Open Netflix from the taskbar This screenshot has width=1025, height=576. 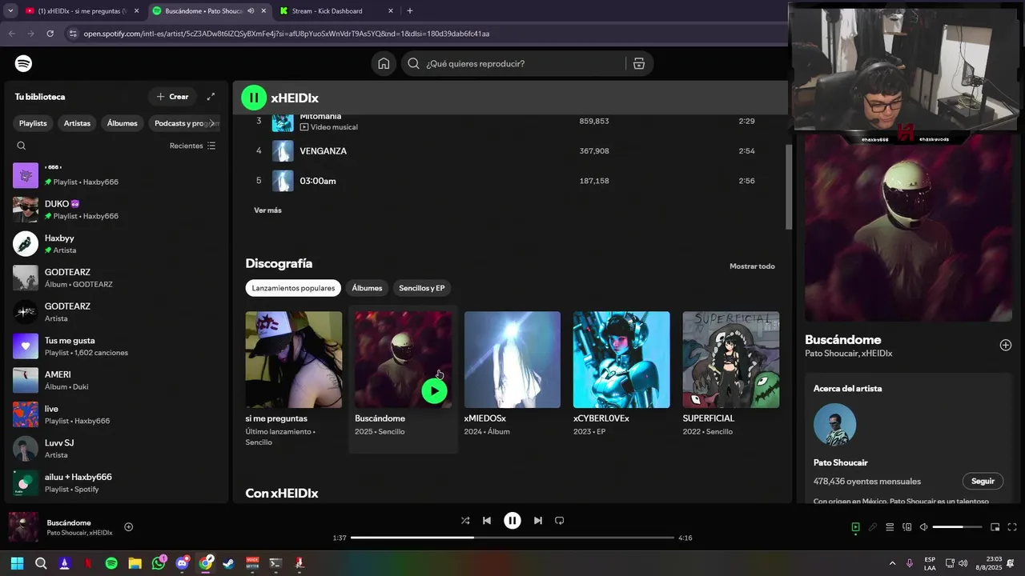pyautogui.click(x=88, y=563)
